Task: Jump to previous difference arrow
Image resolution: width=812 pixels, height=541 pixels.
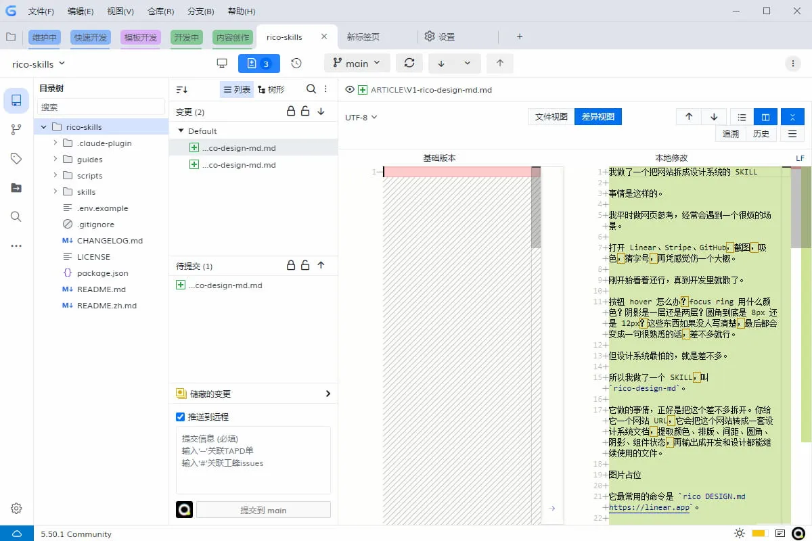Action: pyautogui.click(x=689, y=116)
